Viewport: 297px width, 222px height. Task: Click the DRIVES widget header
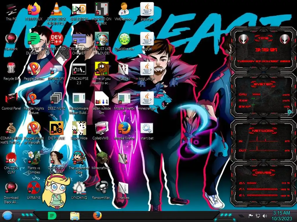[263, 173]
